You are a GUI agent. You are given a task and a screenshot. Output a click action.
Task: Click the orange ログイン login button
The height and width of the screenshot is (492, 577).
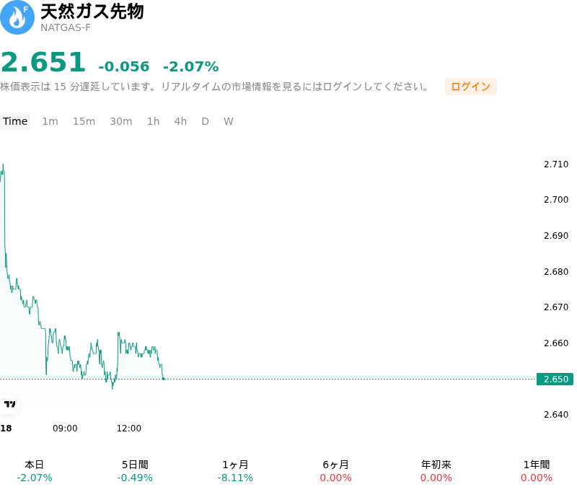pos(471,87)
